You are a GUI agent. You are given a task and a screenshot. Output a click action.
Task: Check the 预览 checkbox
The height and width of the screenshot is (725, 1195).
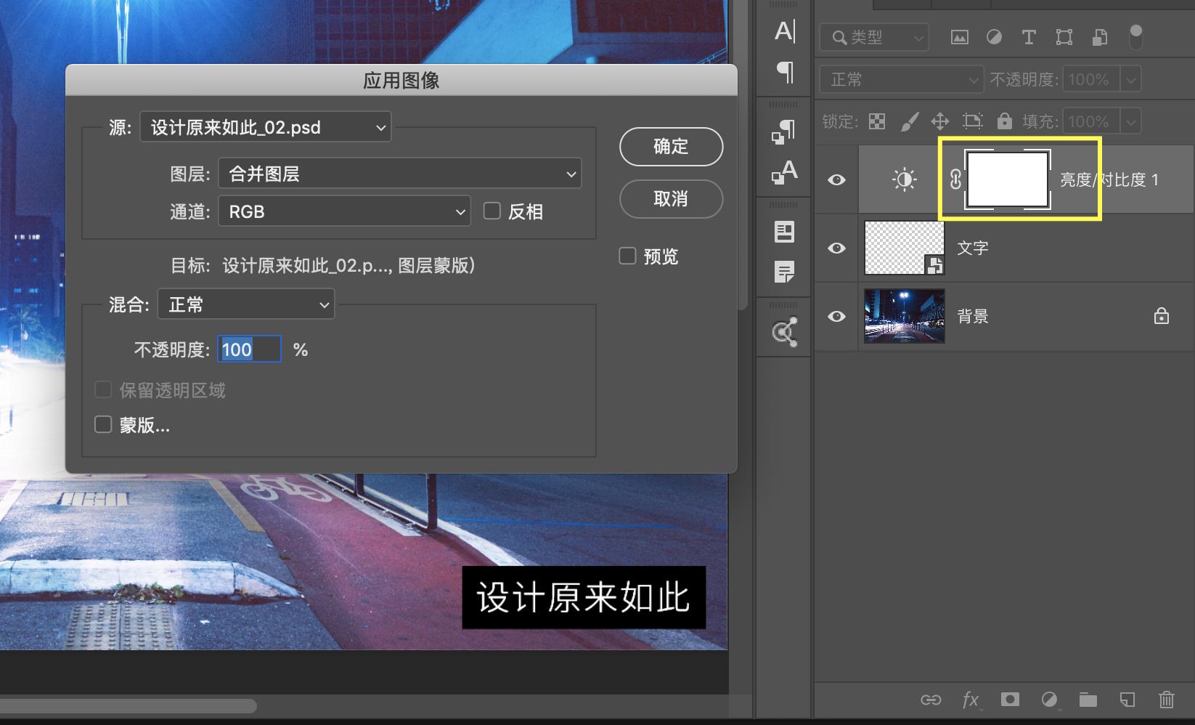[x=627, y=256]
